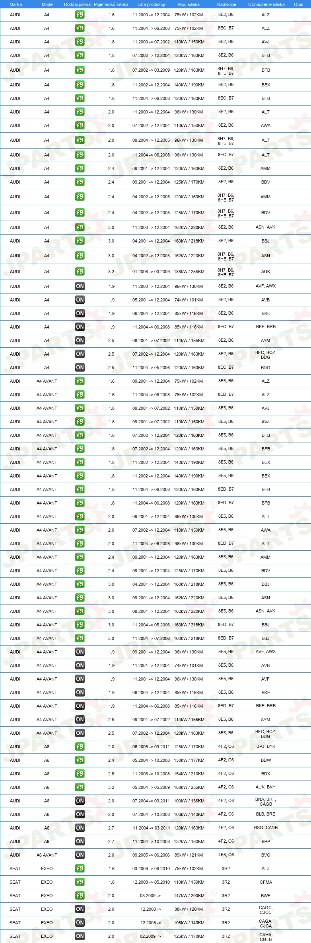Click the diesel ON icon for Audi A6 BSG, CANB
This screenshot has height=943, width=311.
pos(80,828)
